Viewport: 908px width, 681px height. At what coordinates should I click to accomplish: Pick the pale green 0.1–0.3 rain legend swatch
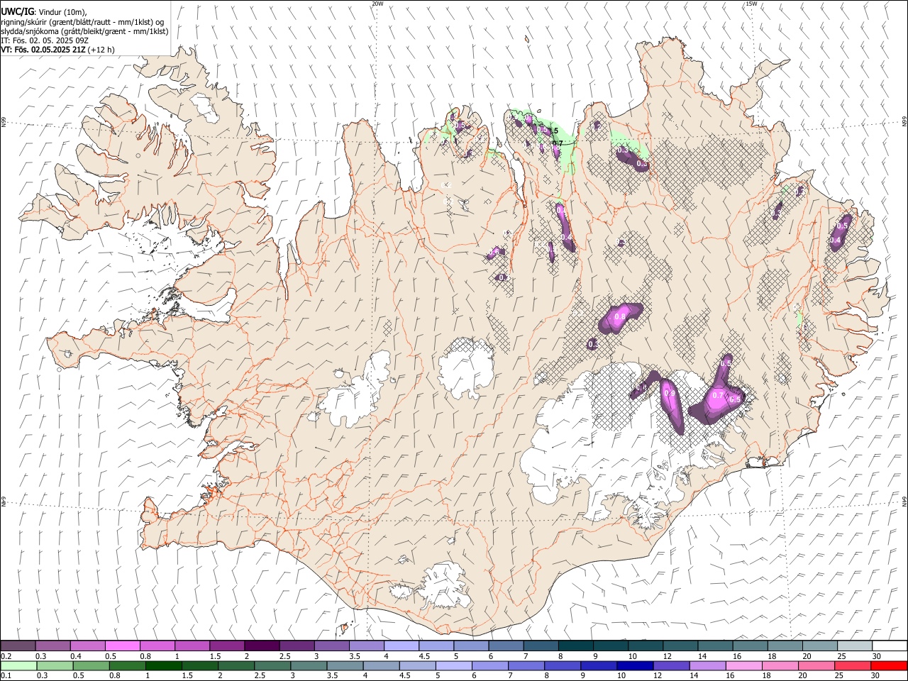click(18, 665)
